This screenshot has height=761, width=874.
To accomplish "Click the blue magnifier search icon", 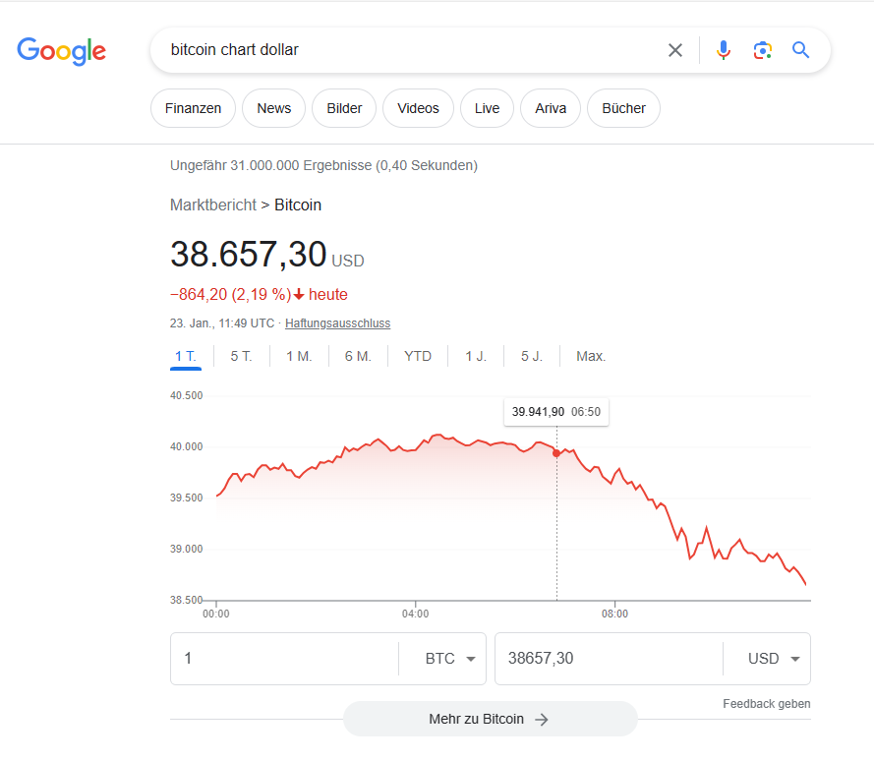I will point(801,50).
